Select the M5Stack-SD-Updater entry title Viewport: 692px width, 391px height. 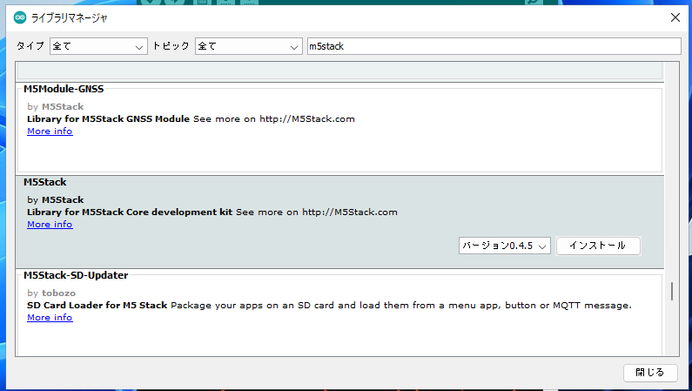click(x=76, y=275)
